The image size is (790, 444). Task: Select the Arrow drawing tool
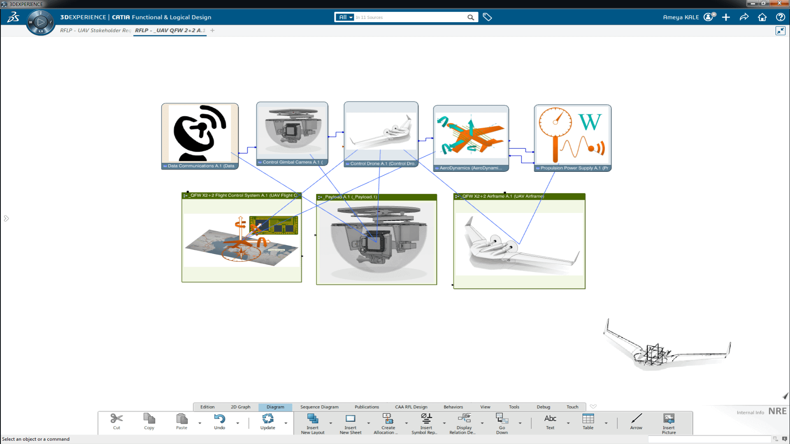[636, 419]
